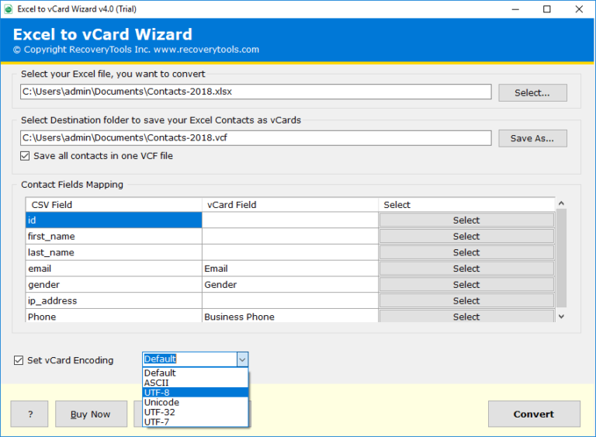Select the id CSV field cell
Viewport: 596px width, 437px height.
coord(113,220)
